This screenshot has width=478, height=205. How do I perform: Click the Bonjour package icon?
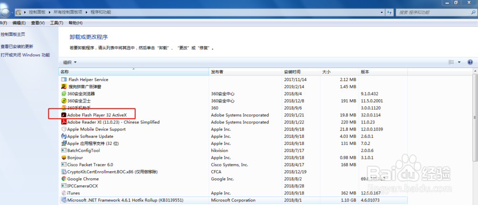[64, 157]
